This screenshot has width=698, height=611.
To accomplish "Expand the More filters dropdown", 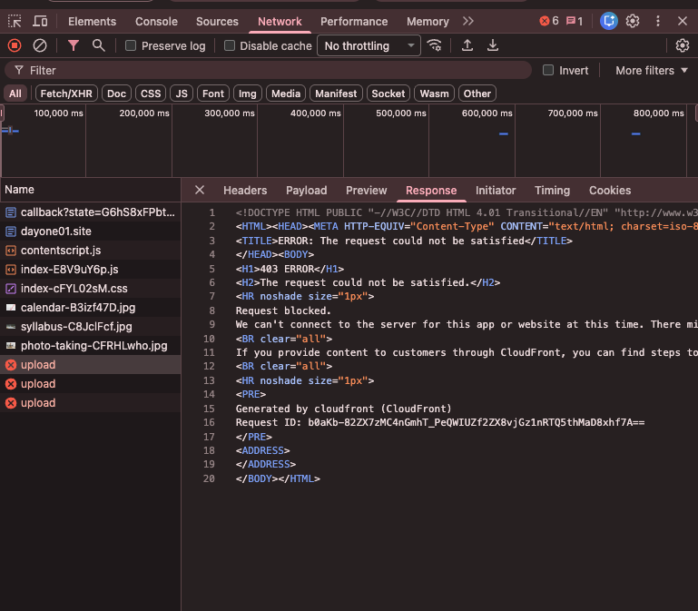I will 652,70.
